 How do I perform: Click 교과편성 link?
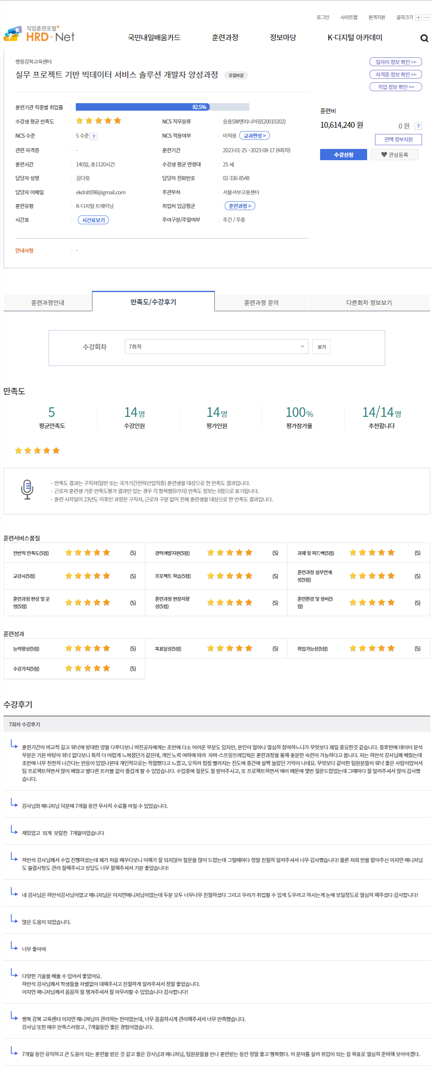pos(255,136)
